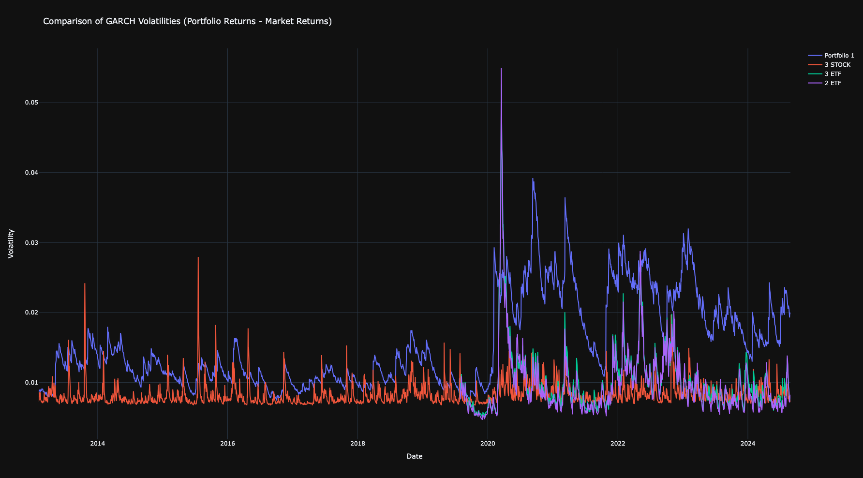This screenshot has width=863, height=478.
Task: Select the Volatility y-axis title
Action: [11, 244]
